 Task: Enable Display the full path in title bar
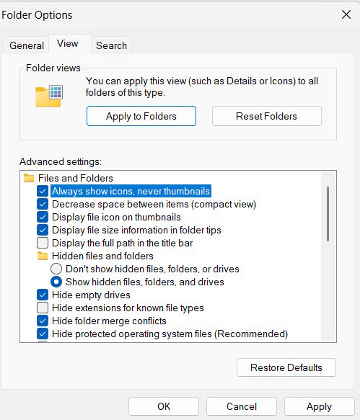click(43, 243)
